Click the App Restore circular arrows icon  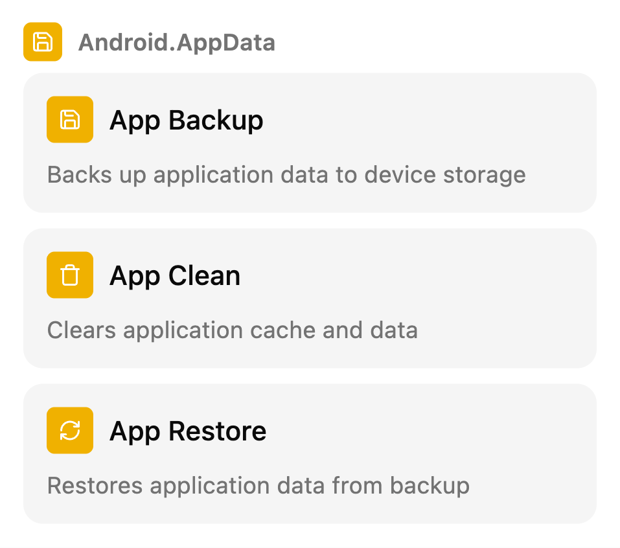coord(70,430)
